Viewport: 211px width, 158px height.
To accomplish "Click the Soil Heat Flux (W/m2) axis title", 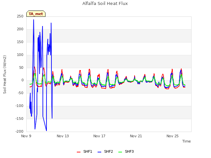I will [5, 74].
